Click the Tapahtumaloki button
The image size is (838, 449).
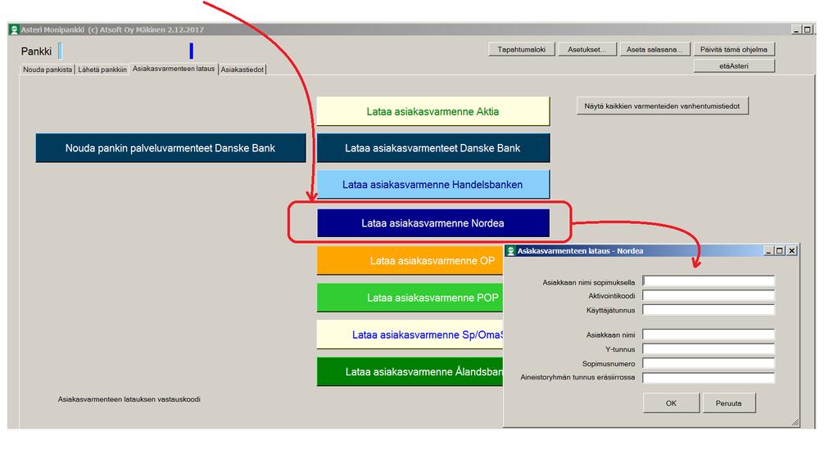click(x=522, y=50)
